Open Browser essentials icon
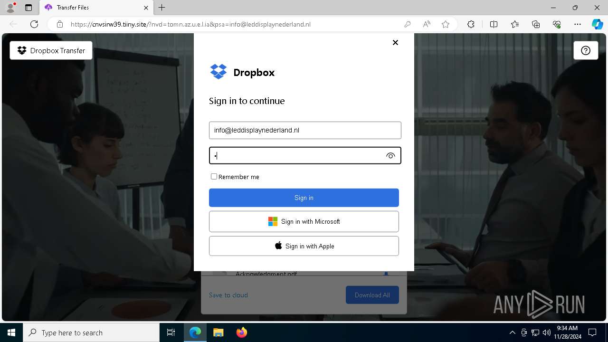The image size is (608, 342). tap(557, 24)
